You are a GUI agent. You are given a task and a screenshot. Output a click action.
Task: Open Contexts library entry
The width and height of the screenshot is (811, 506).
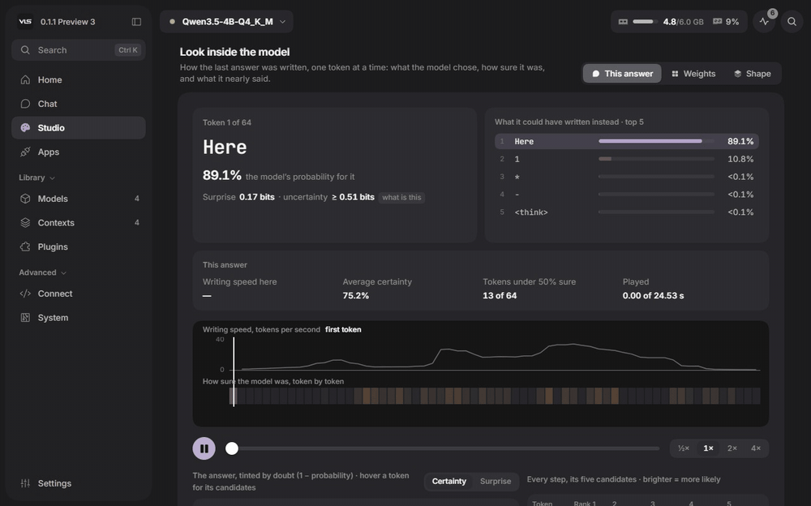[79, 223]
